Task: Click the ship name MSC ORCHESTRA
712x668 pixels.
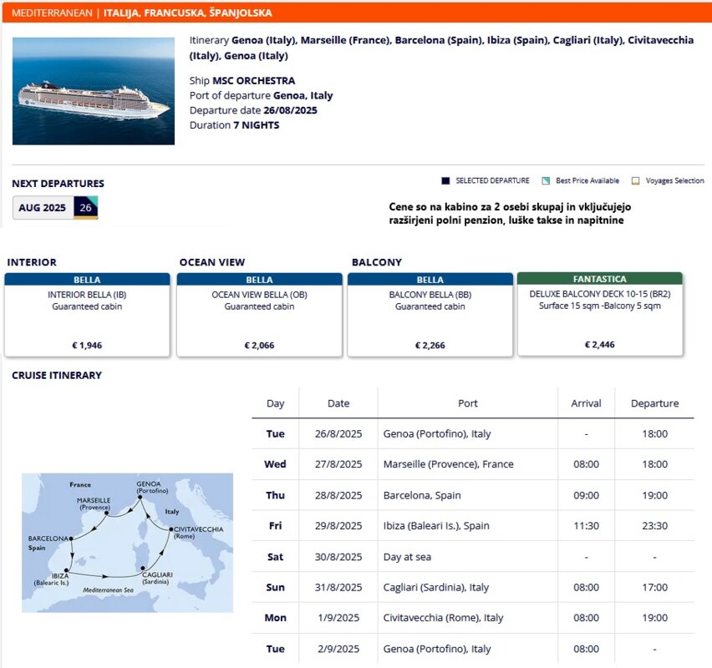Action: click(254, 81)
